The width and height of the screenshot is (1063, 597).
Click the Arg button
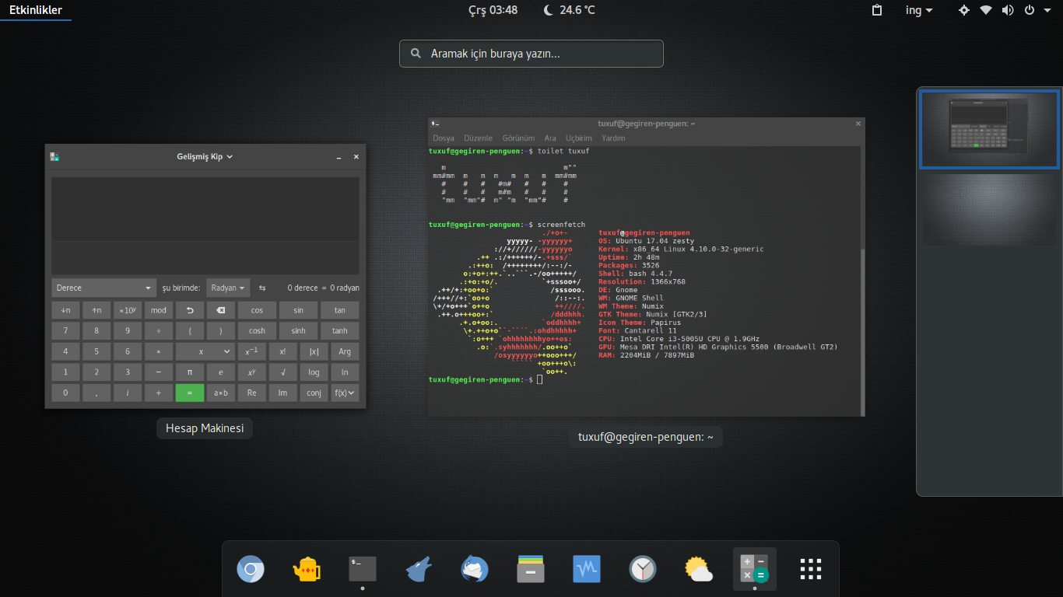[x=346, y=351]
